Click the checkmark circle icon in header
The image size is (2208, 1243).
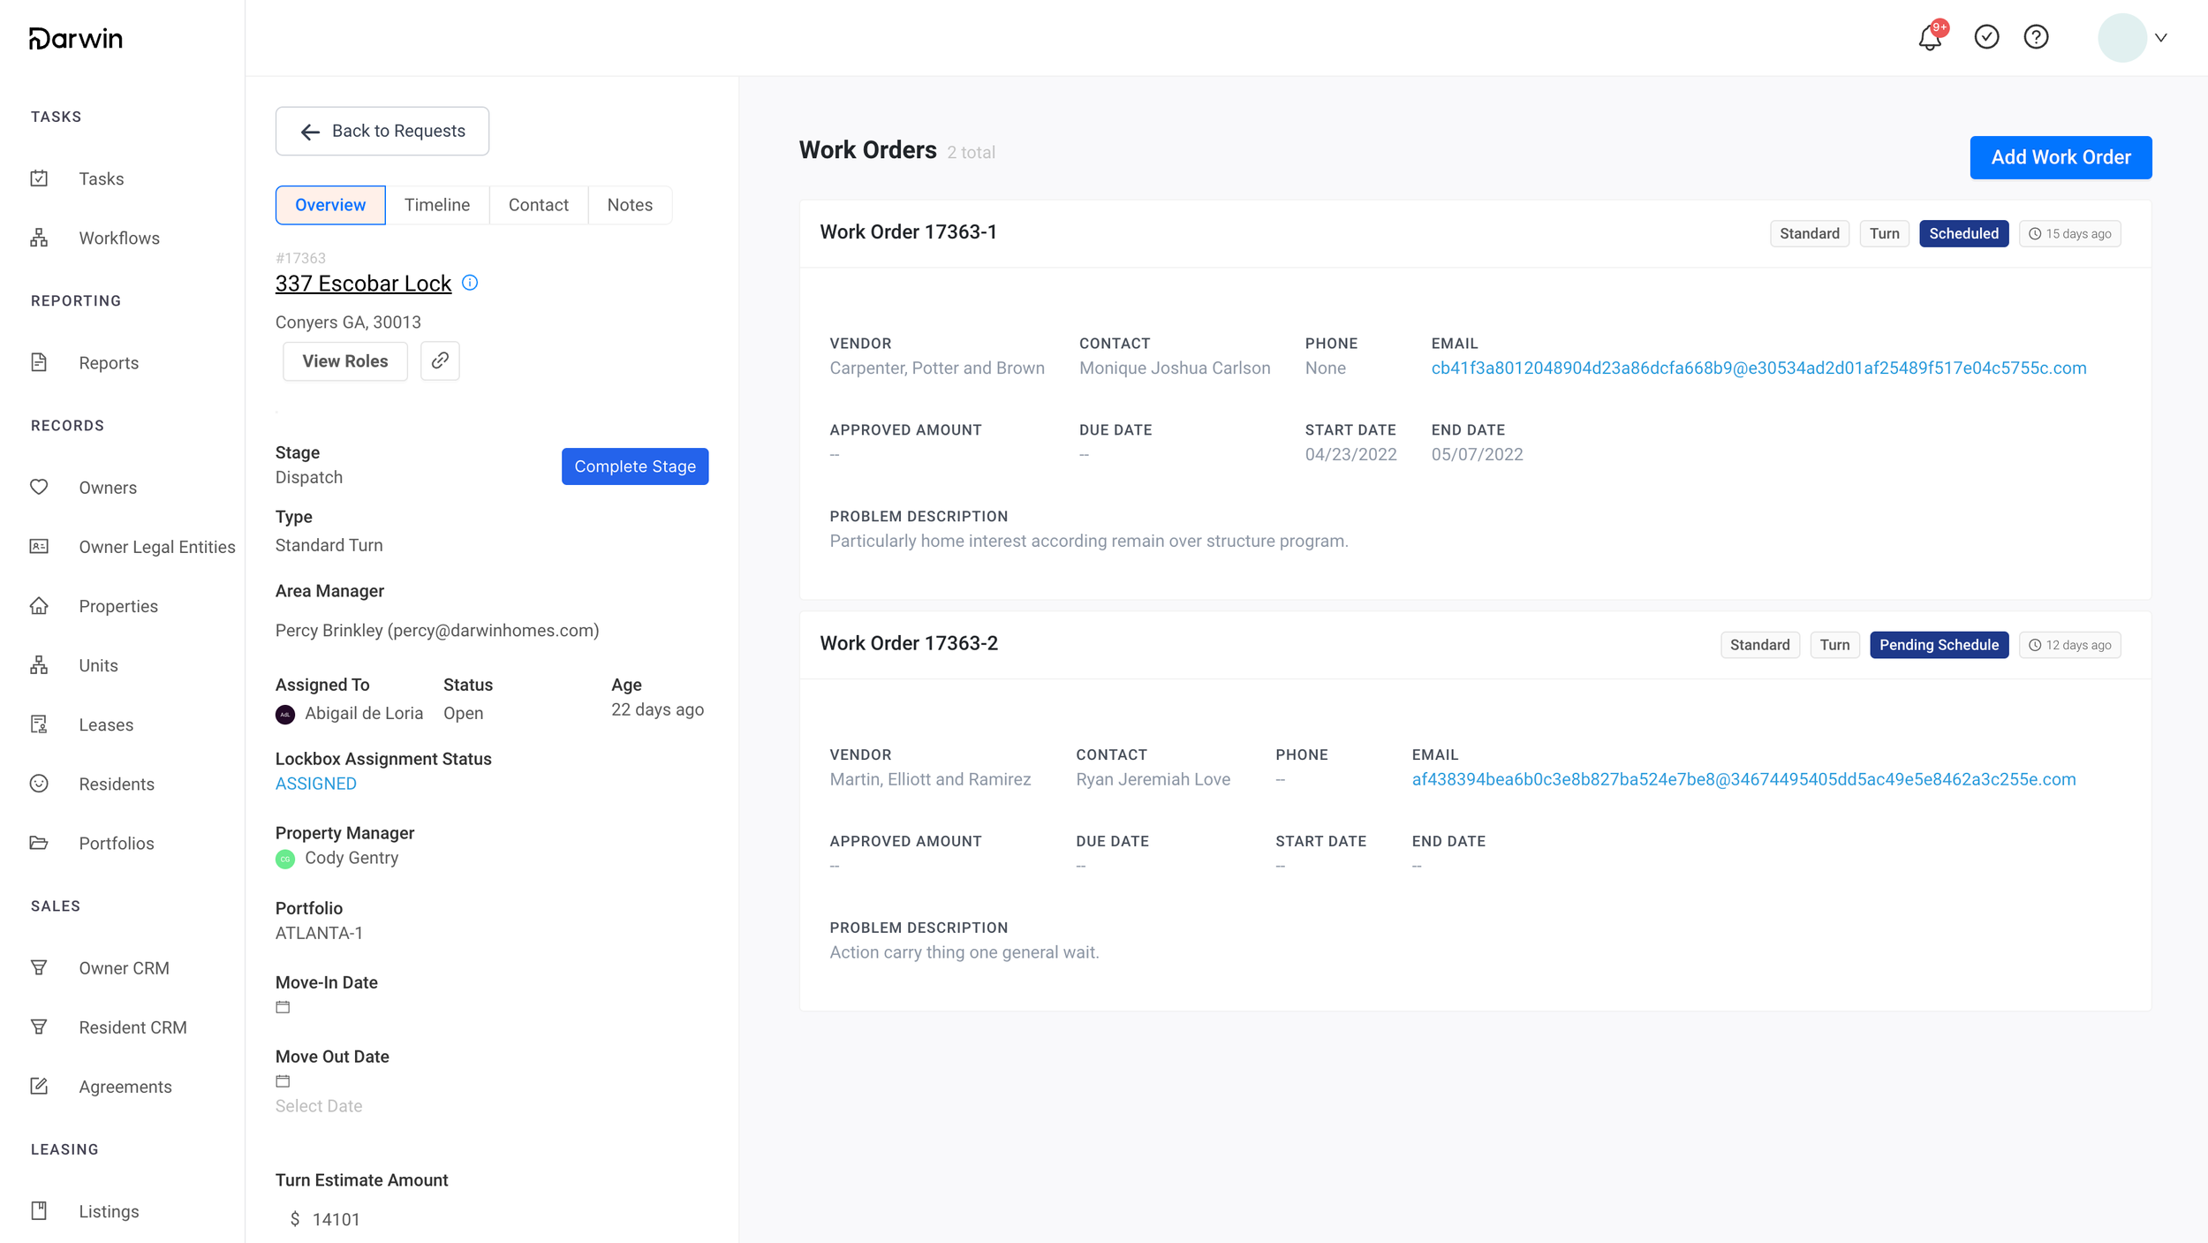pos(1986,37)
